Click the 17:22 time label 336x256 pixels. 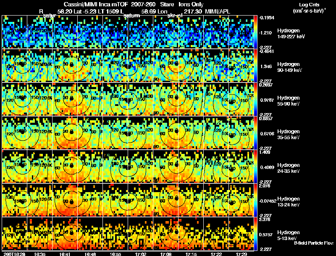coord(216,254)
